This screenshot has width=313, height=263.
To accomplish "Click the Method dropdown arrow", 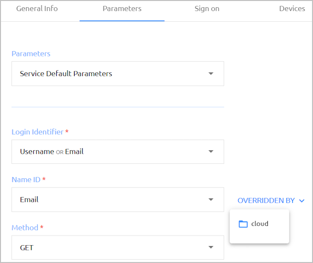I will 211,247.
